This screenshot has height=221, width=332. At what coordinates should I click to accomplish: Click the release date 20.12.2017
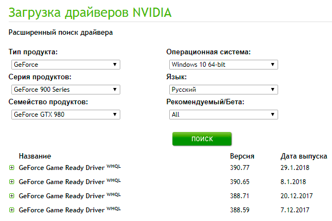point(297,196)
